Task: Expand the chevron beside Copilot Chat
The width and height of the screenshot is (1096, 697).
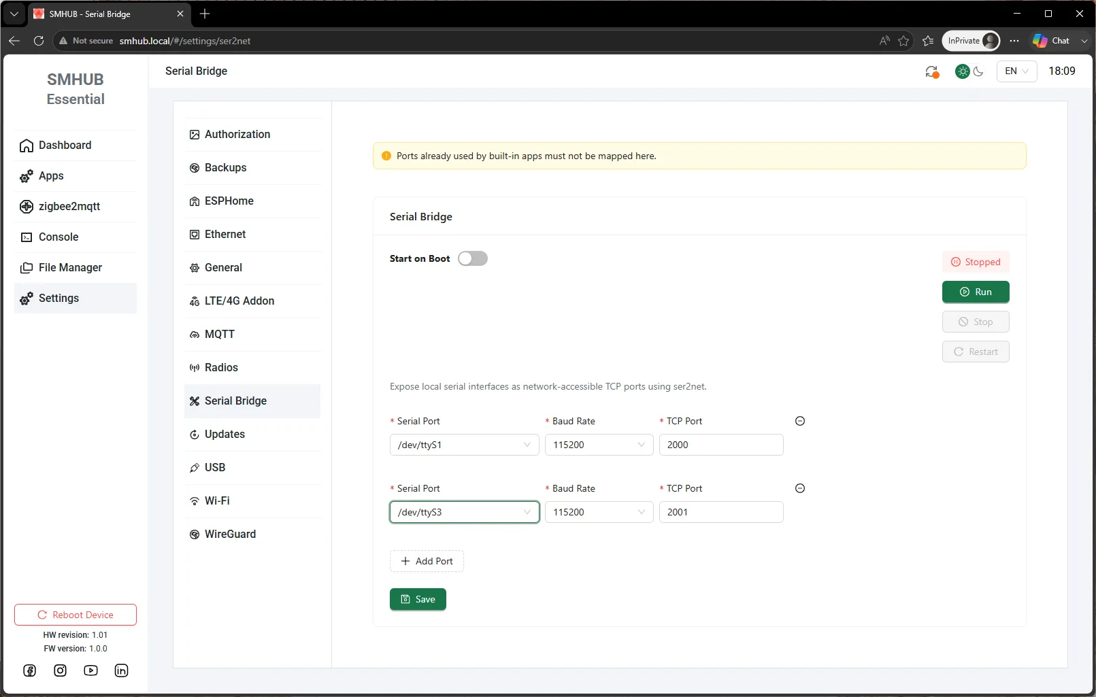Action: (1084, 41)
